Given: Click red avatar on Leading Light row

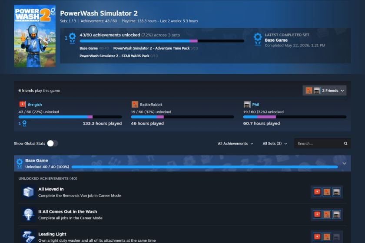Looking at the screenshot, I should pyautogui.click(x=317, y=237).
